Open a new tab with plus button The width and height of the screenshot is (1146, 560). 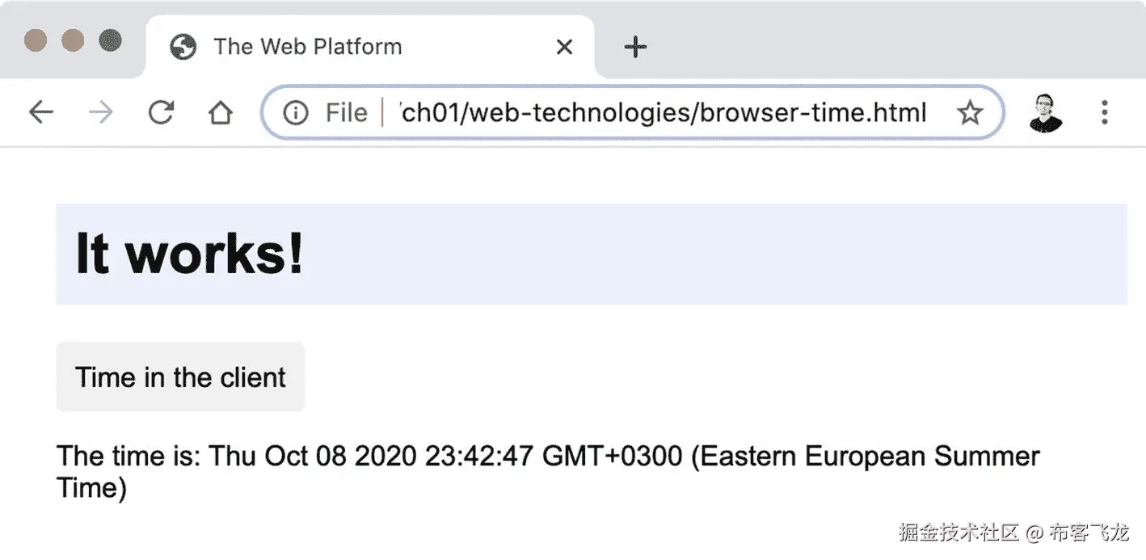636,47
